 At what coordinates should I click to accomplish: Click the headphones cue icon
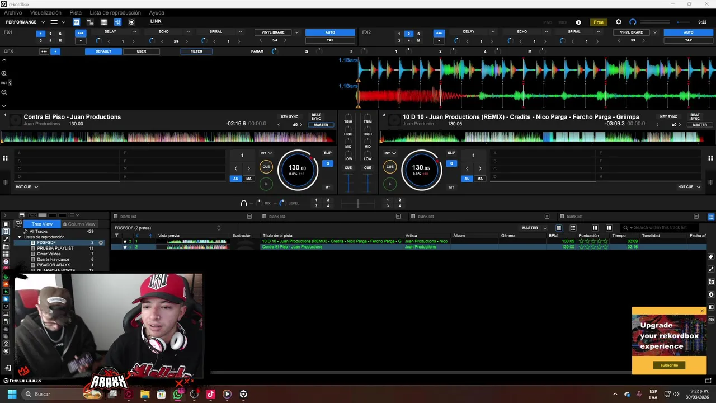[243, 203]
